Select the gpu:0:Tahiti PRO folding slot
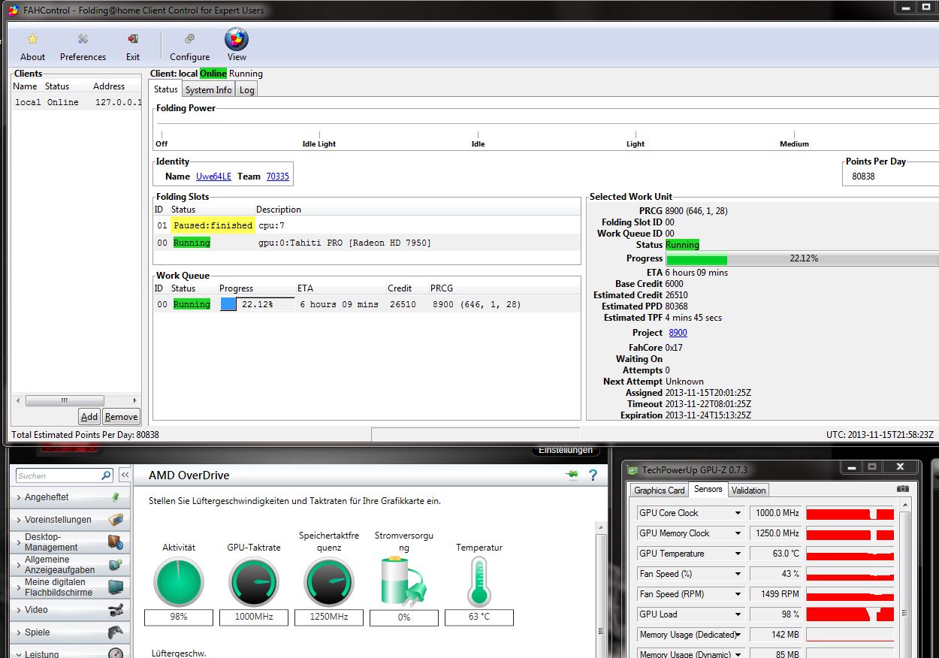Image resolution: width=939 pixels, height=658 pixels. click(x=367, y=243)
